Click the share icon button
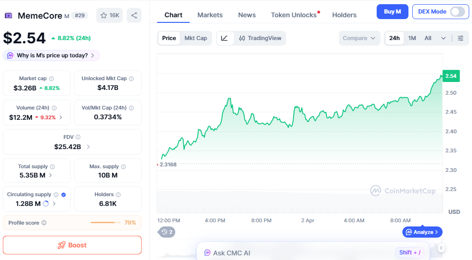Viewport: 472px width, 260px height. tap(134, 15)
